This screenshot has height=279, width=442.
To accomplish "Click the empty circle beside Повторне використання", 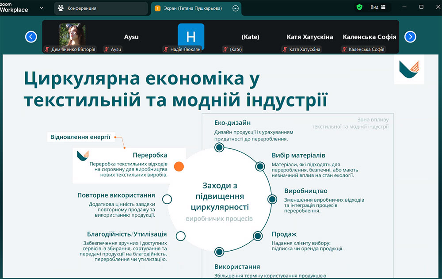I will point(167,199).
